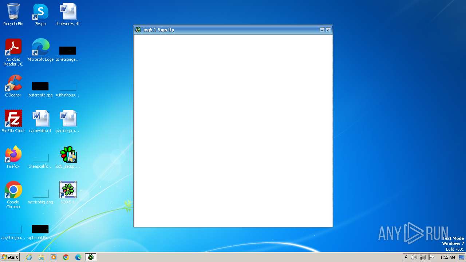Launch Edge from the taskbar
The image size is (466, 262).
[x=78, y=257]
